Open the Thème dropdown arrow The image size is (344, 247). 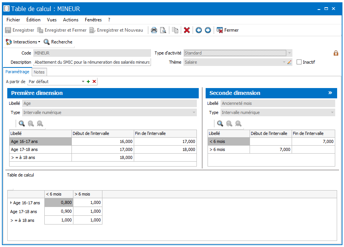[x=284, y=62]
